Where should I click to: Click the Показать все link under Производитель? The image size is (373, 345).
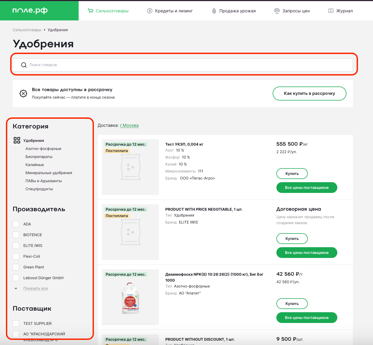coord(35,288)
